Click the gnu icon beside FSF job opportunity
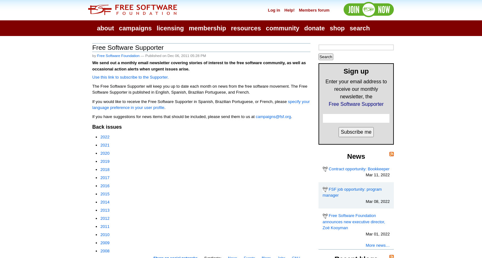 pyautogui.click(x=325, y=189)
